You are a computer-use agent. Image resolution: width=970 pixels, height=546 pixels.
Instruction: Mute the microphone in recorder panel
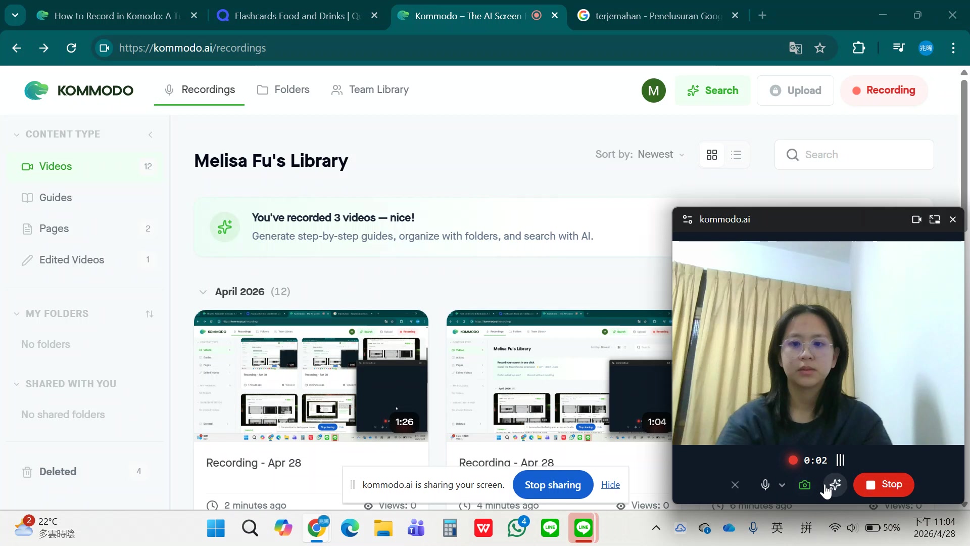point(765,485)
